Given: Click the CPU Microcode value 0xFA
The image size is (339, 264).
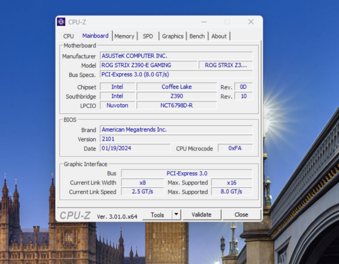Looking at the screenshot, I should click(235, 148).
